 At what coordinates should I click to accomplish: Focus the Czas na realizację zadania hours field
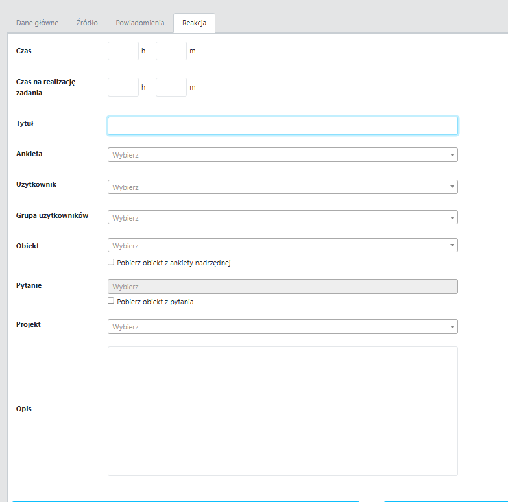coord(123,87)
